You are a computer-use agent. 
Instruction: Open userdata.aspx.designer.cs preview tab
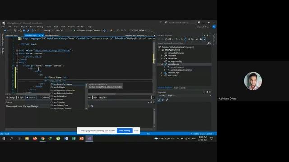[x=135, y=36]
